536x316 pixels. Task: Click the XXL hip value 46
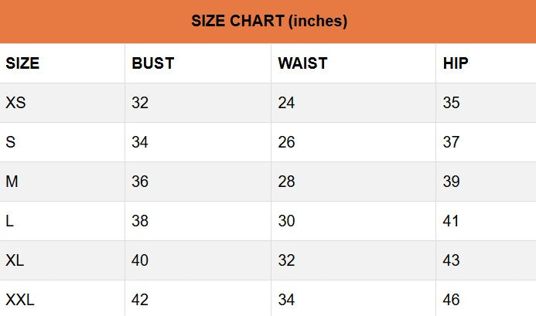451,300
